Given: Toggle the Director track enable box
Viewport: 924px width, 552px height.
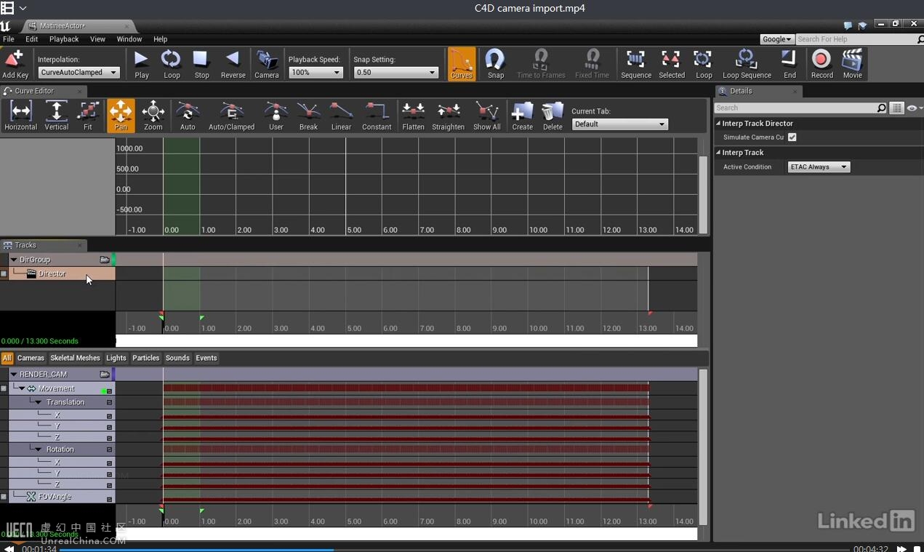Looking at the screenshot, I should pos(4,274).
